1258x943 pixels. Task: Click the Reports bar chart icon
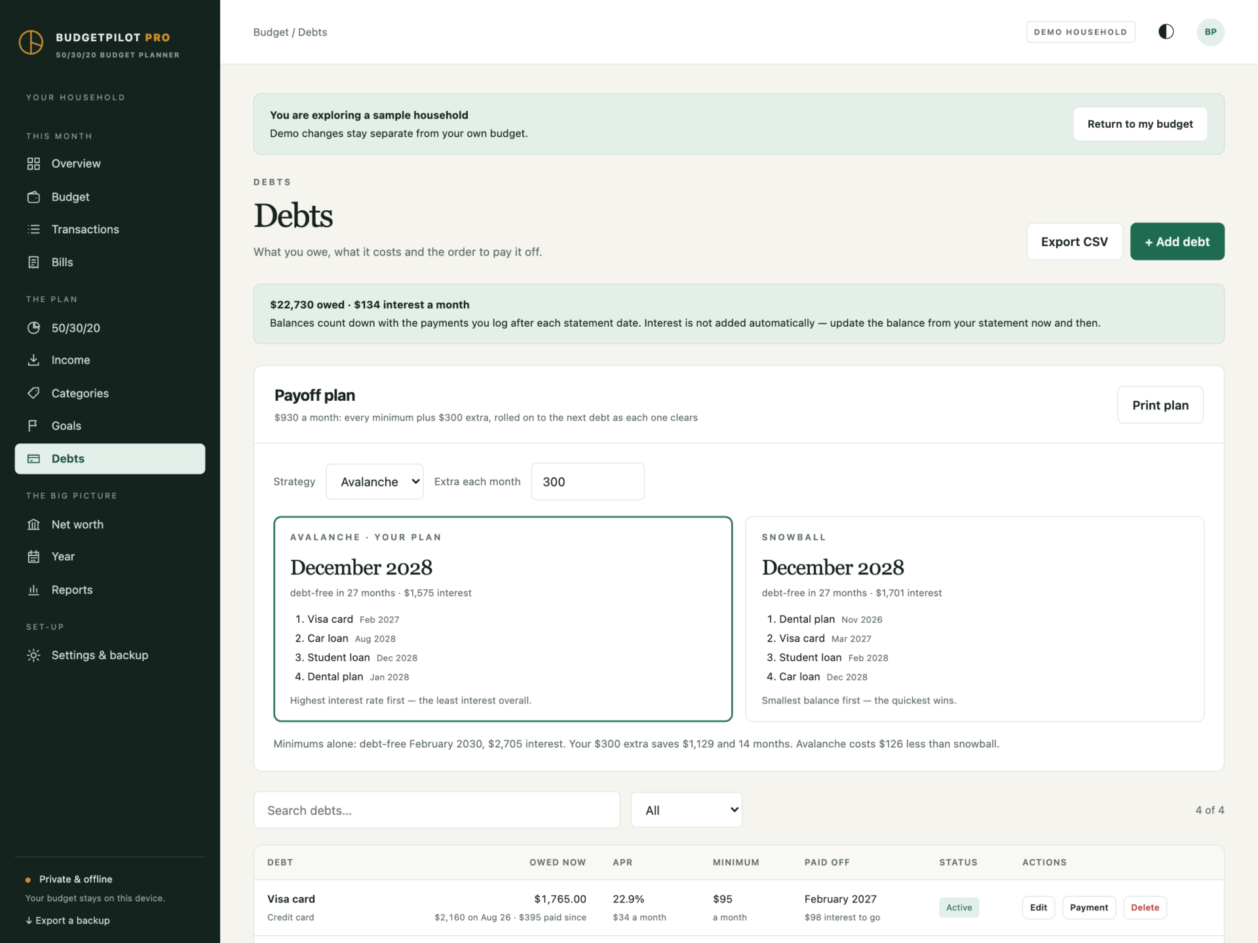click(x=33, y=590)
